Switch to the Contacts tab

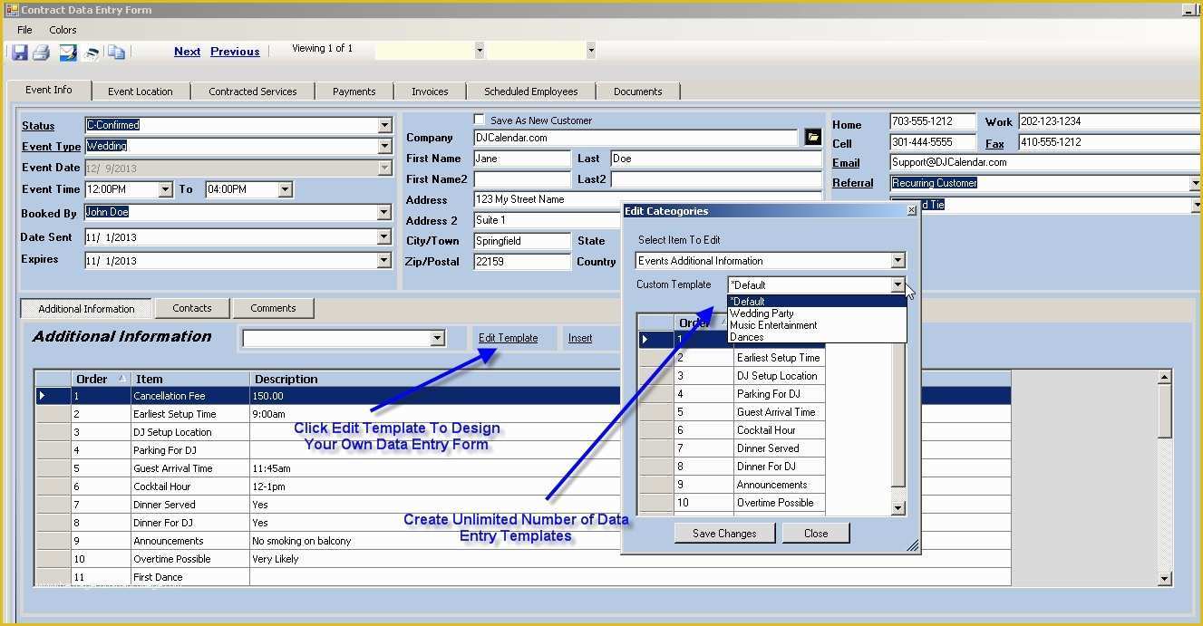(191, 308)
